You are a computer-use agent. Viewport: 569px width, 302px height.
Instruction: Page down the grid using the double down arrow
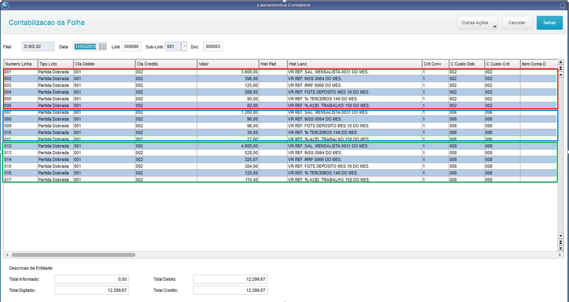[560, 242]
